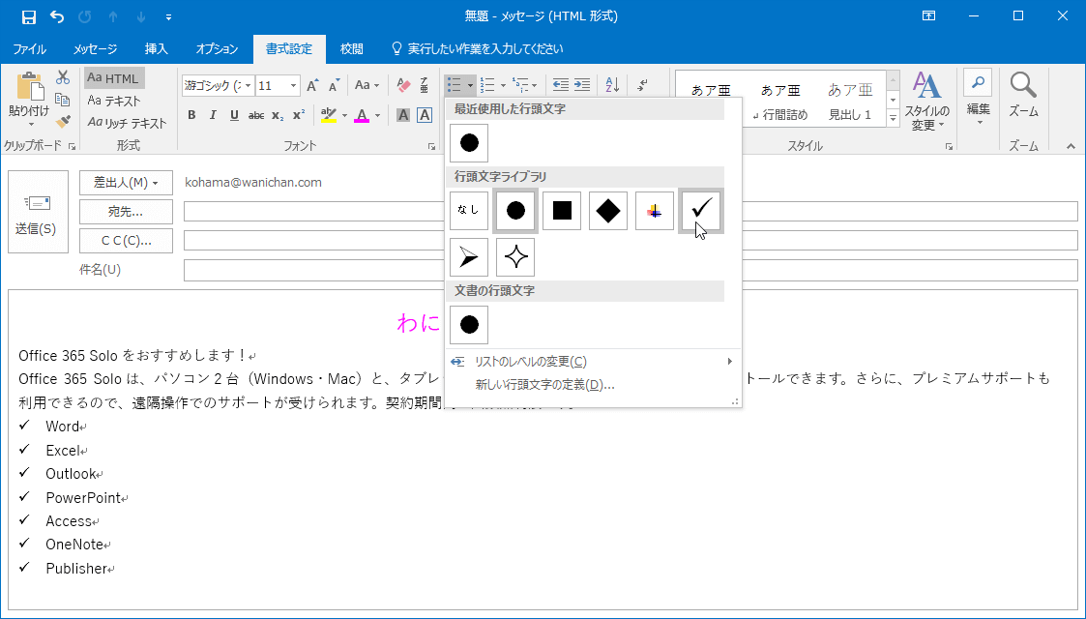
Task: Expand the 編集 (Editing) dropdown
Action: tap(978, 99)
